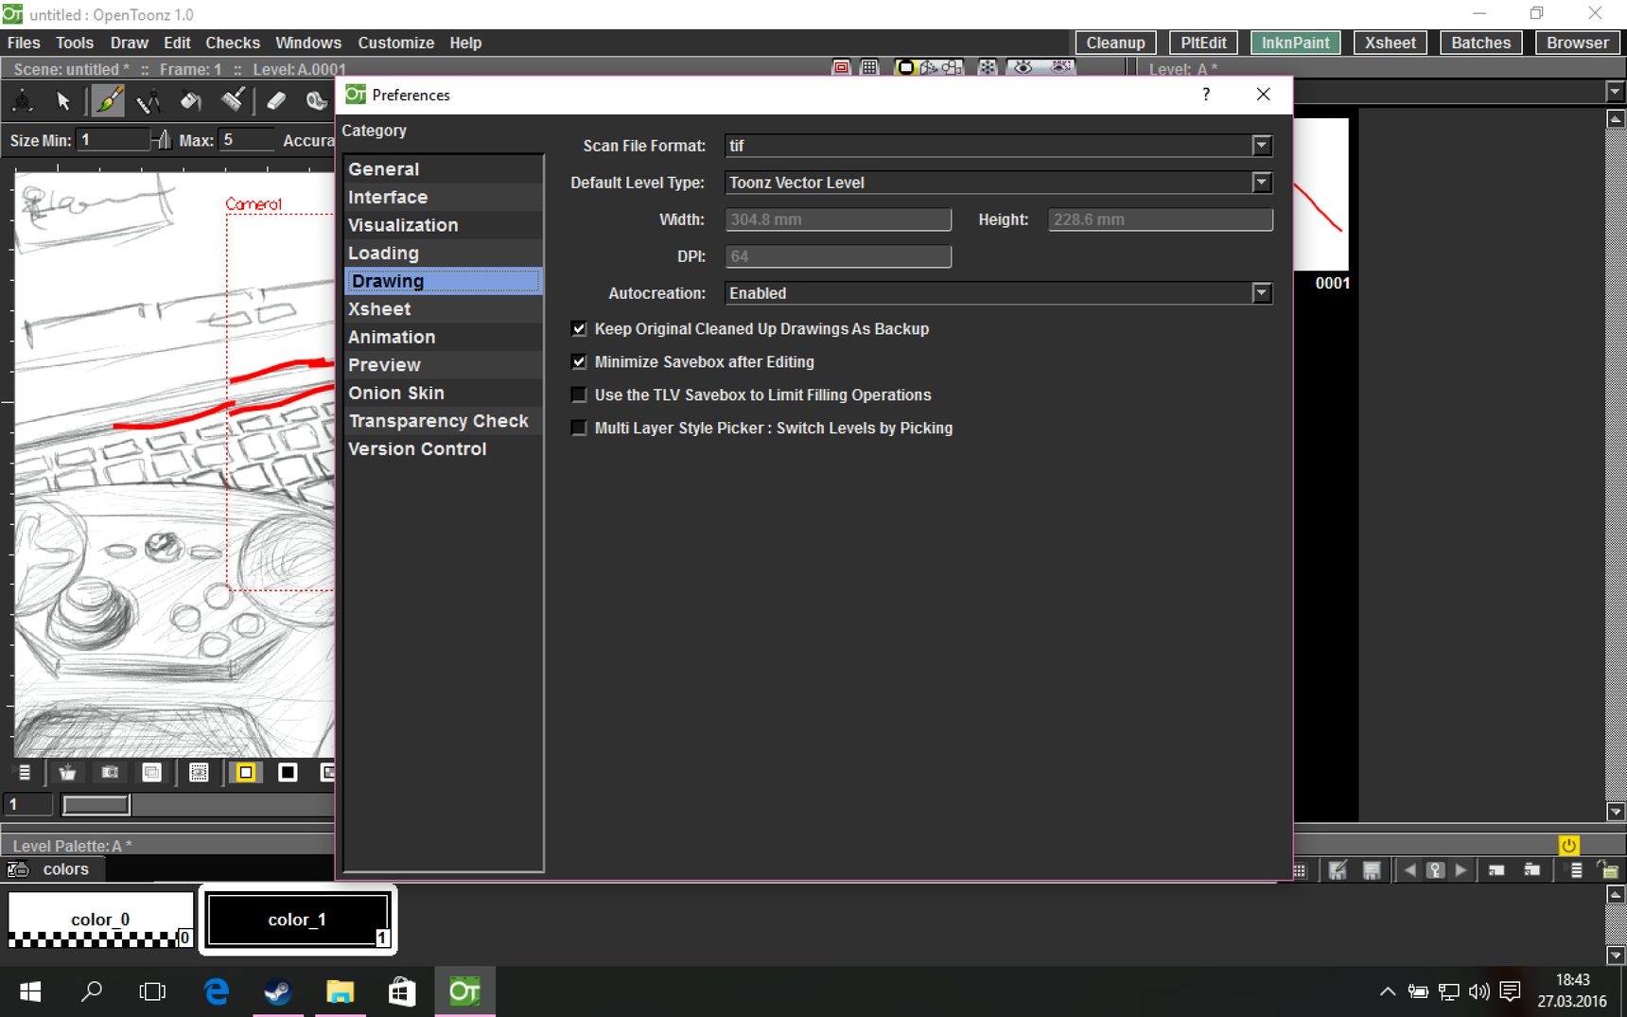The width and height of the screenshot is (1627, 1017).
Task: Click the pressure lock icon beside Size Min
Action: point(164,140)
